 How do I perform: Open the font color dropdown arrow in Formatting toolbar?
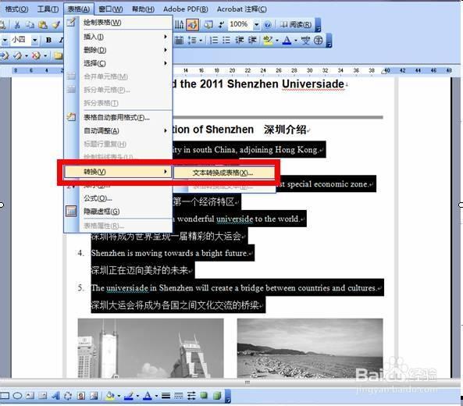296,40
